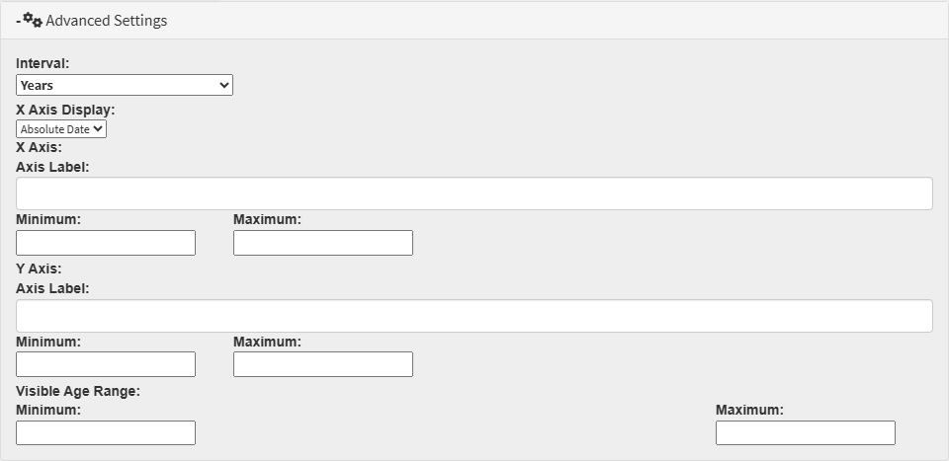Click the X Axis Maximum input box

(322, 243)
